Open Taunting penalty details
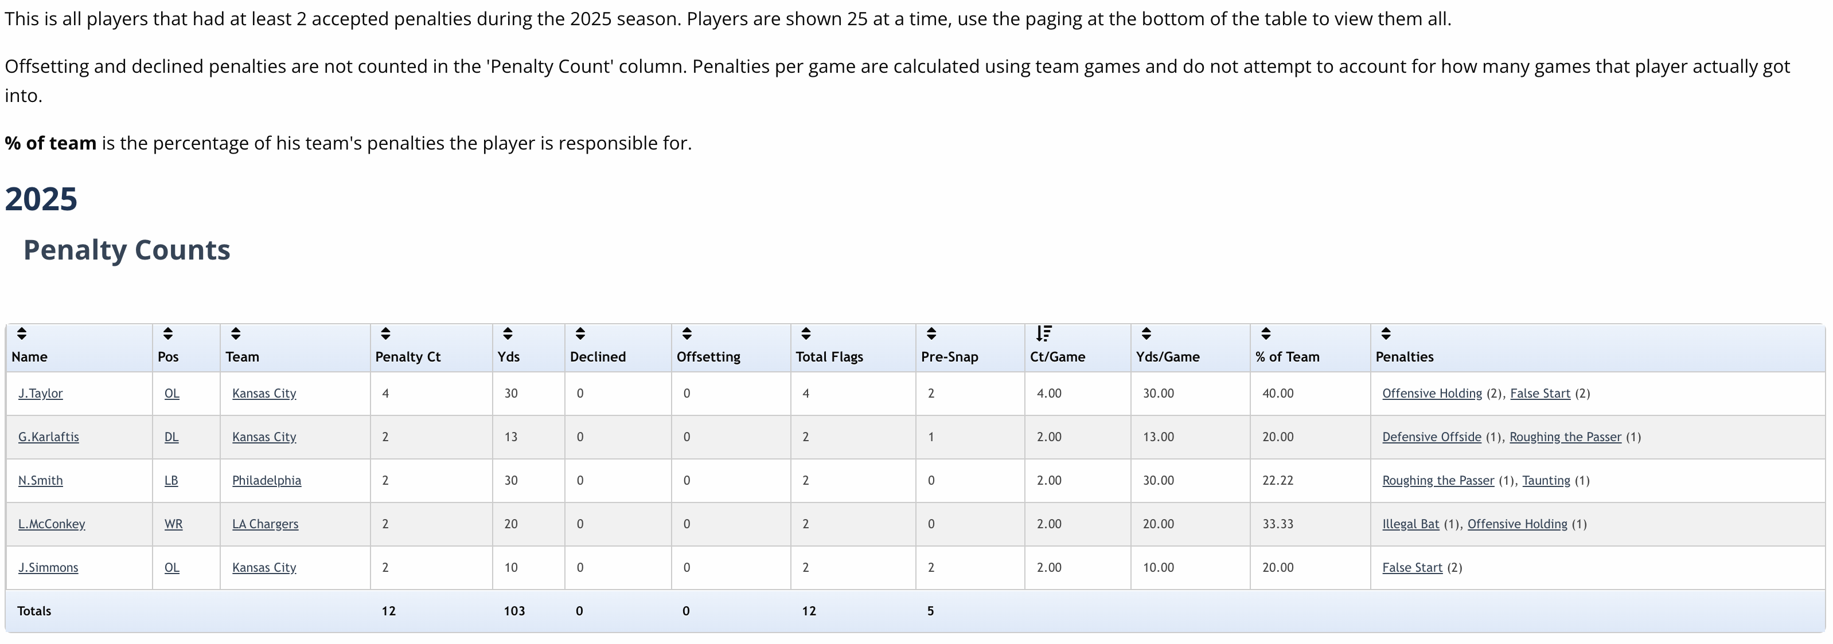Viewport: 1833px width, 644px height. (1546, 481)
